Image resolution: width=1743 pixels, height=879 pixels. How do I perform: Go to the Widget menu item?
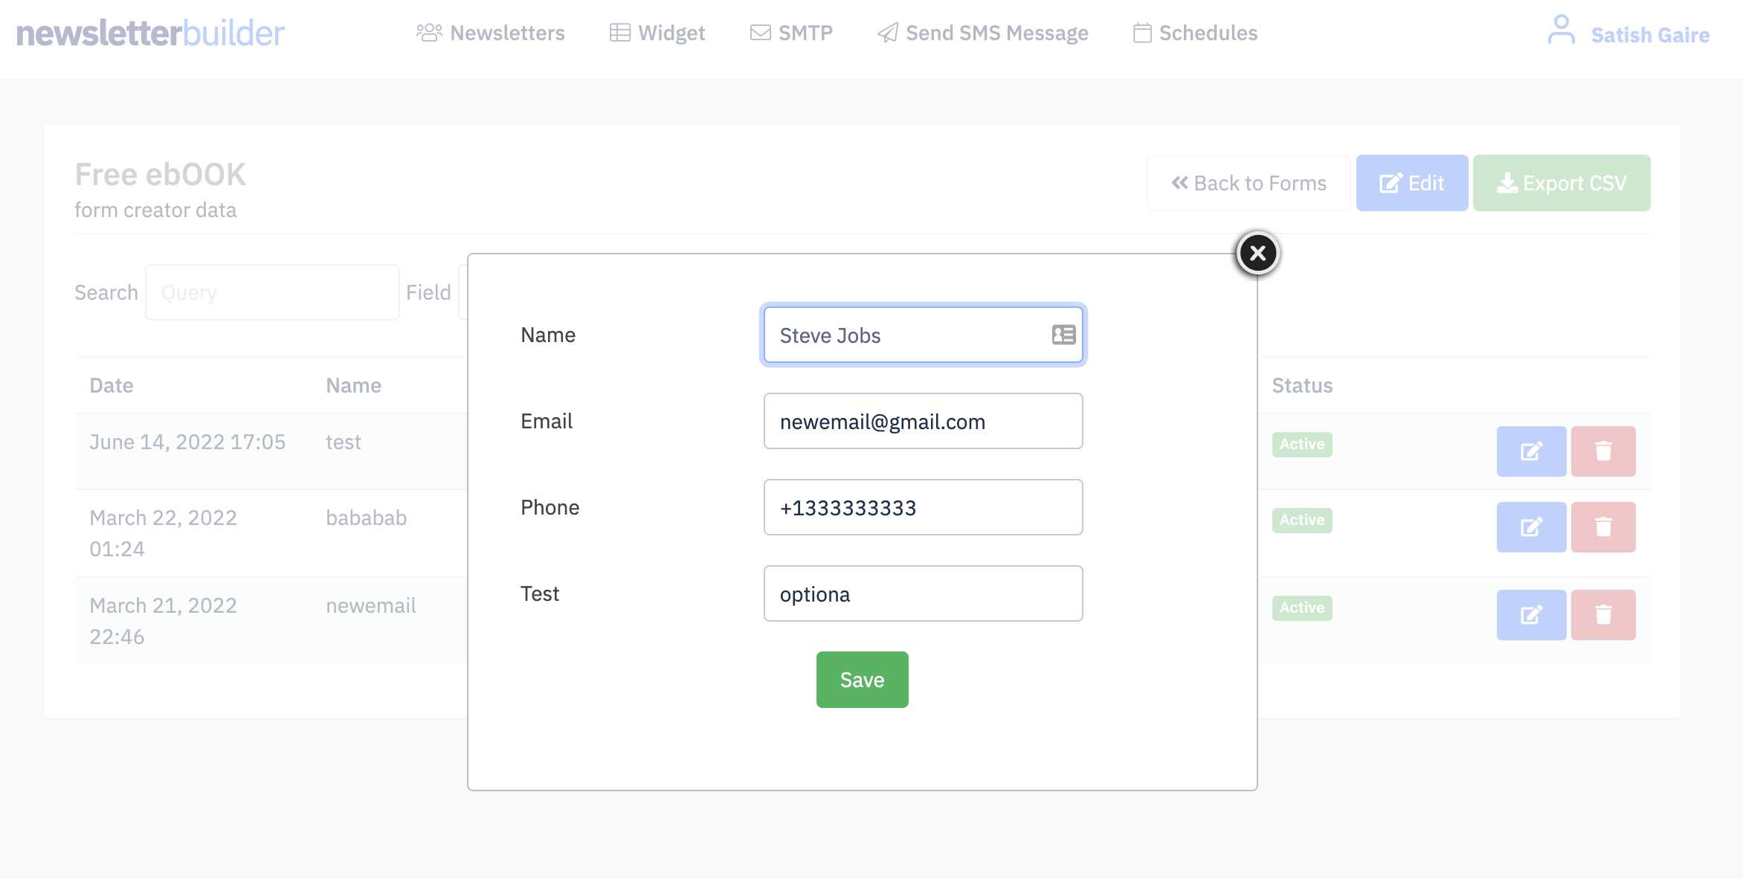pyautogui.click(x=657, y=33)
